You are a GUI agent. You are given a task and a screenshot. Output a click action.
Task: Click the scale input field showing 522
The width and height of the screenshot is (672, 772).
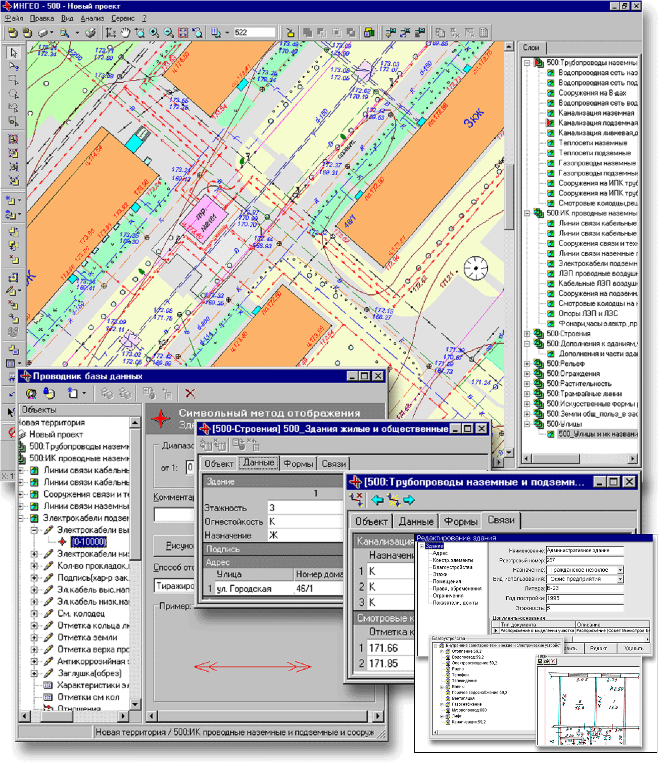tap(254, 33)
